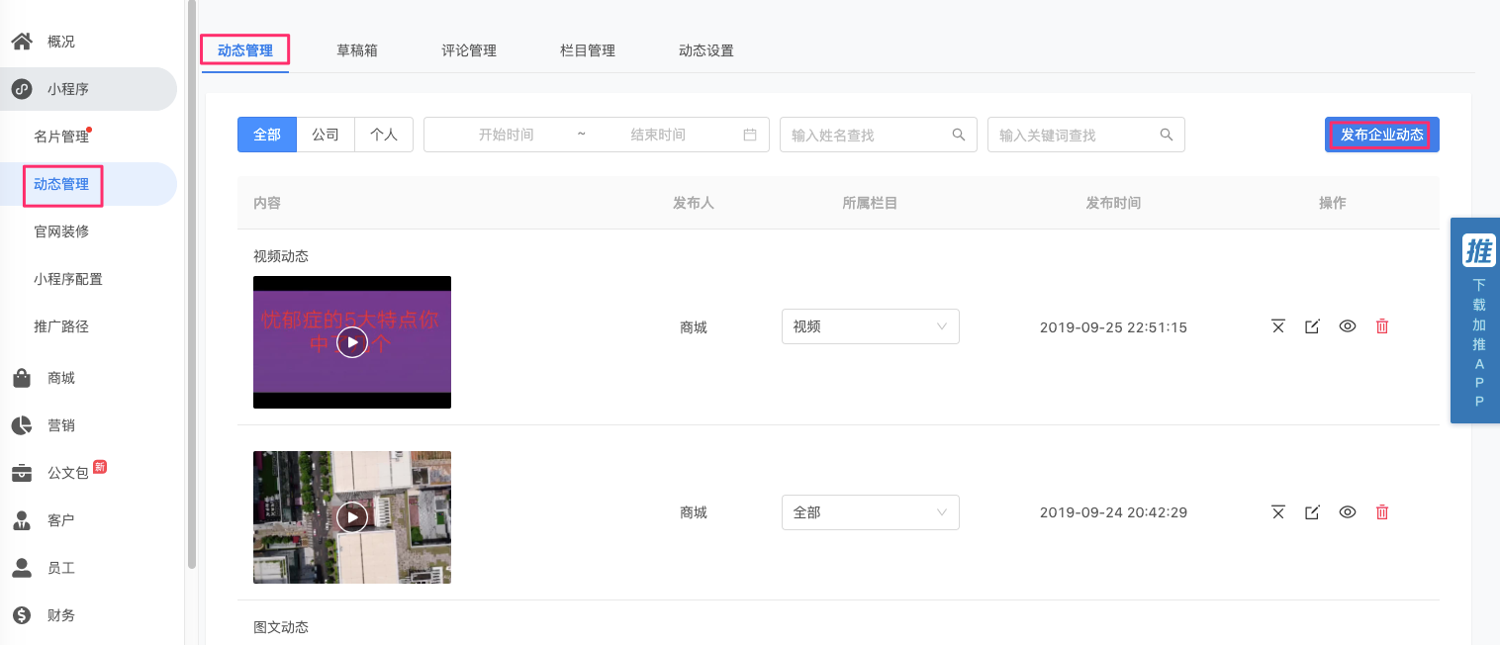The height and width of the screenshot is (645, 1500).
Task: Click search icon in keyword search field
Action: click(1166, 135)
